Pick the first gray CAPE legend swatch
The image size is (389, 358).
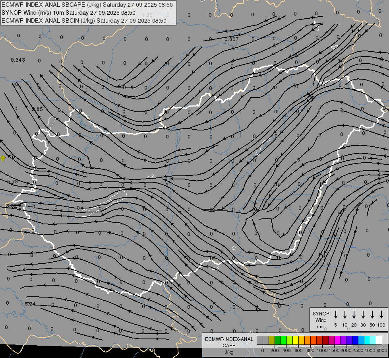click(x=260, y=340)
